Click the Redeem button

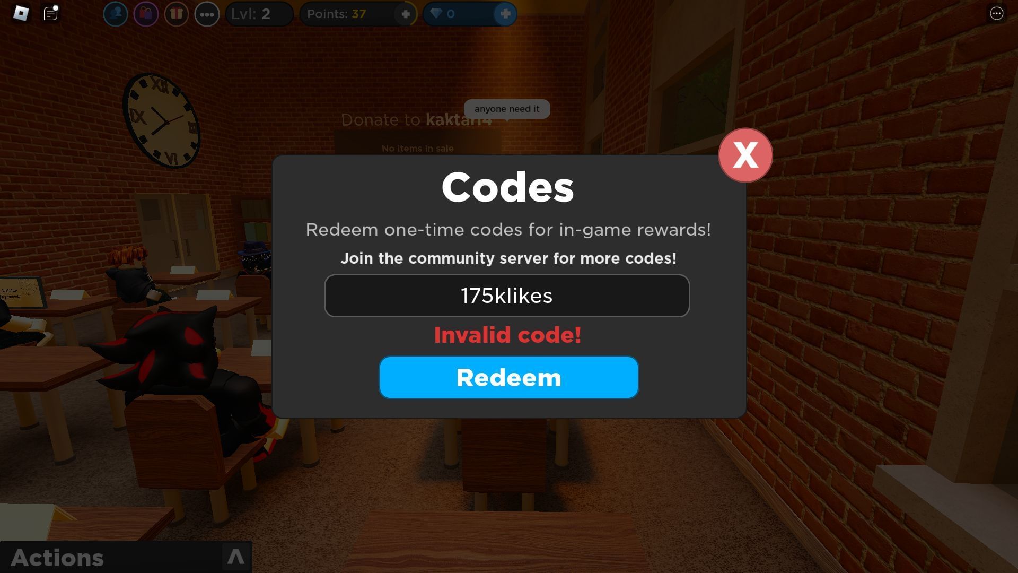[x=508, y=377]
